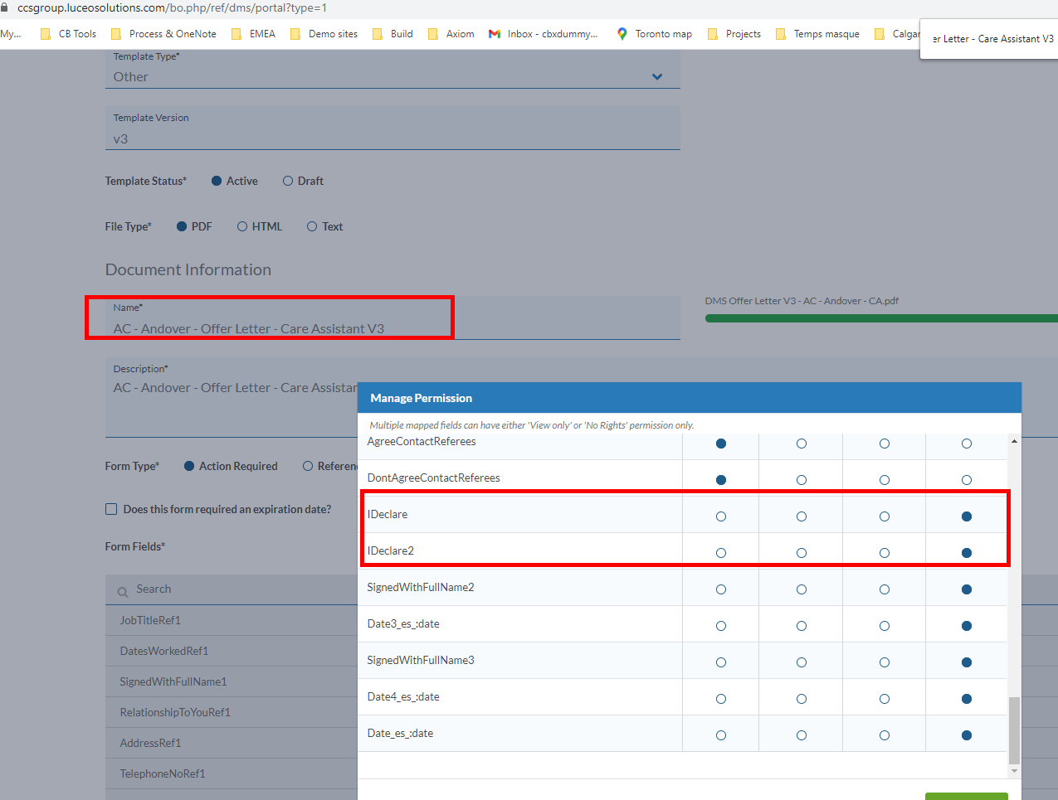Open the CB Tools bookmark folder
The height and width of the screenshot is (800, 1058).
pos(69,34)
